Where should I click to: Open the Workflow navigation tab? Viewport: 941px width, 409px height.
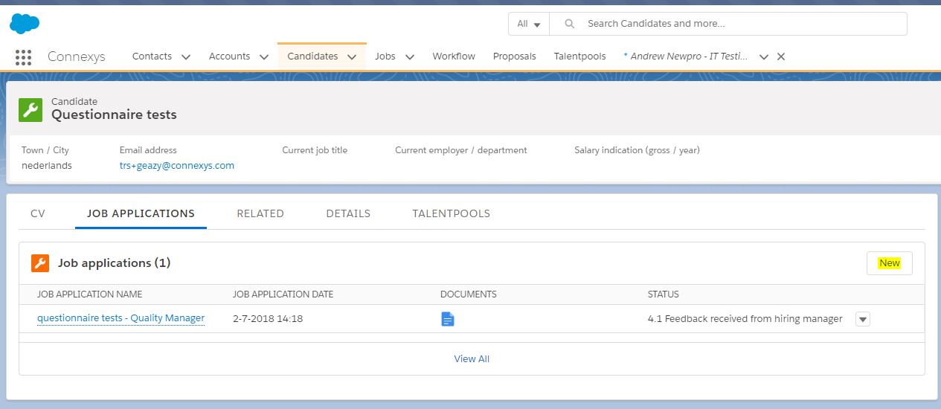pos(454,57)
